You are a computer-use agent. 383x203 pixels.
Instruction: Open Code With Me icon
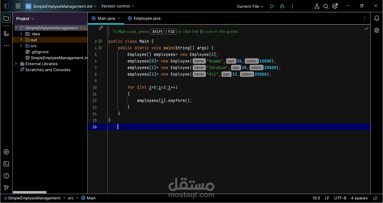317,6
